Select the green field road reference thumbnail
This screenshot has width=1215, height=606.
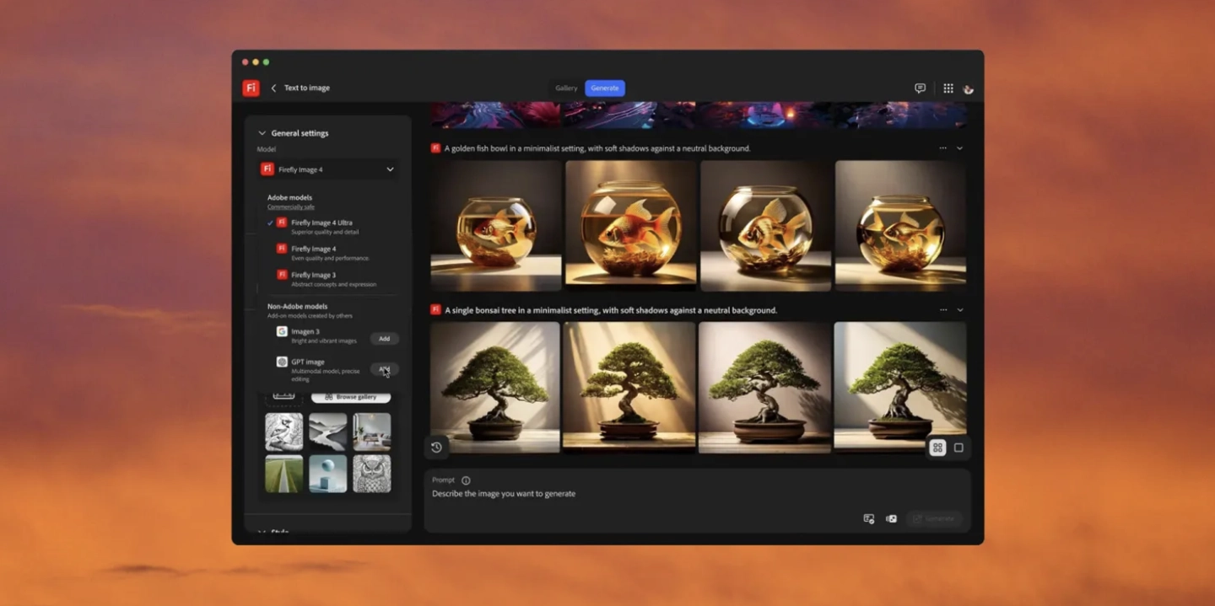click(284, 474)
